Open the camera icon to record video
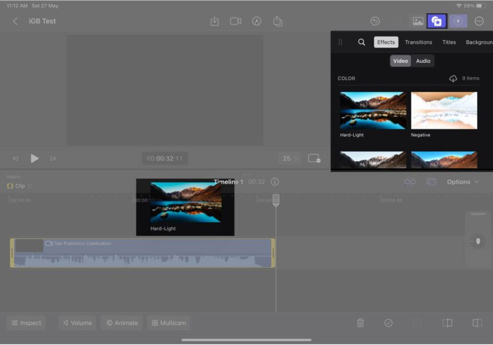 (235, 21)
